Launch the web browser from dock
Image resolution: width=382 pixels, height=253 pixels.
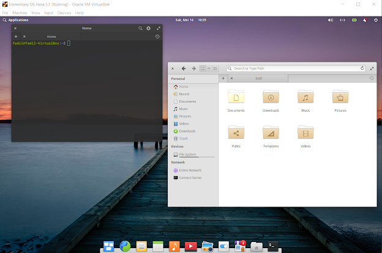click(125, 246)
